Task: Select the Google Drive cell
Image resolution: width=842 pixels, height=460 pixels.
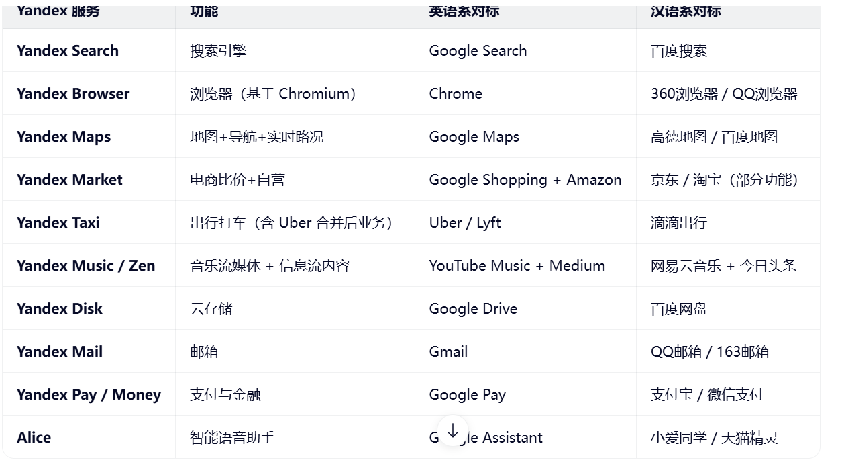Action: 473,309
